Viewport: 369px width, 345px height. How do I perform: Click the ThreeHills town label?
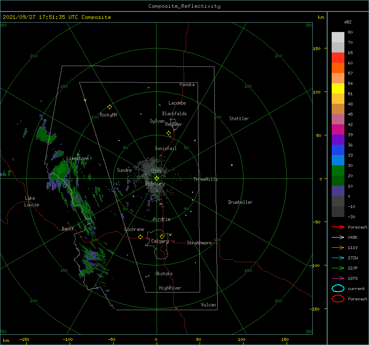pos(206,179)
